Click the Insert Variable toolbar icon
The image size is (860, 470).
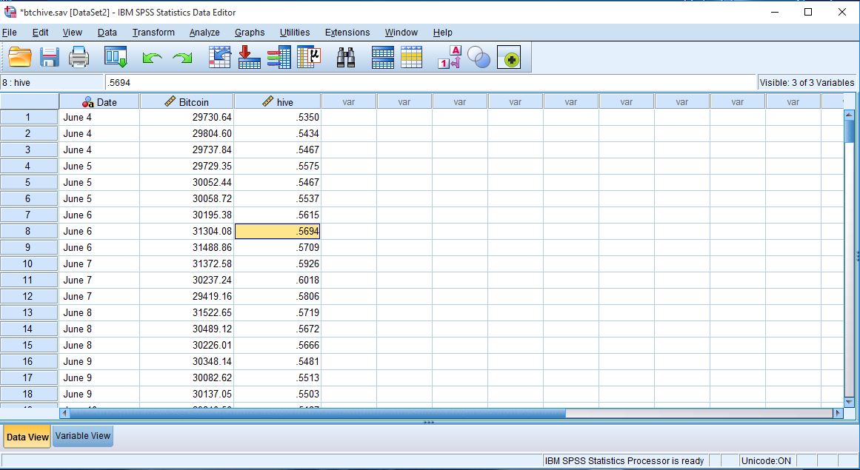coord(411,57)
